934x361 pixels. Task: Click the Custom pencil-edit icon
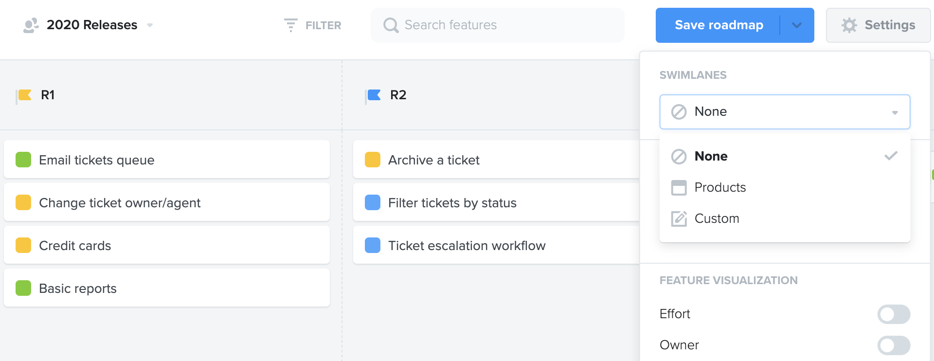point(679,219)
